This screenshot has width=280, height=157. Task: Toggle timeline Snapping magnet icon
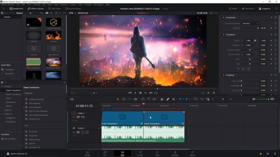point(162,99)
